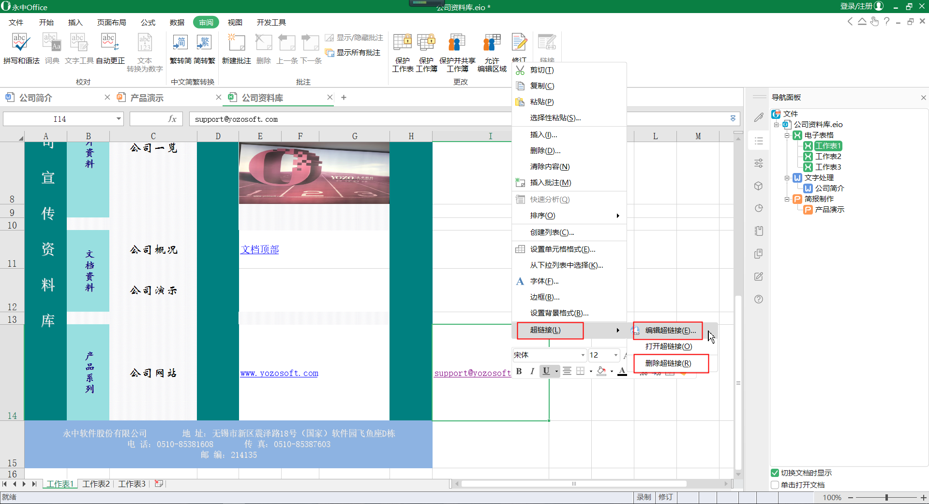Toggle italic in the mini toolbar

(x=532, y=371)
